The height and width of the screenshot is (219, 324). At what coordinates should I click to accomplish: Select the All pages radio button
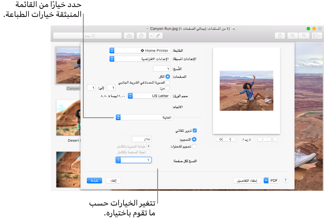click(x=167, y=77)
